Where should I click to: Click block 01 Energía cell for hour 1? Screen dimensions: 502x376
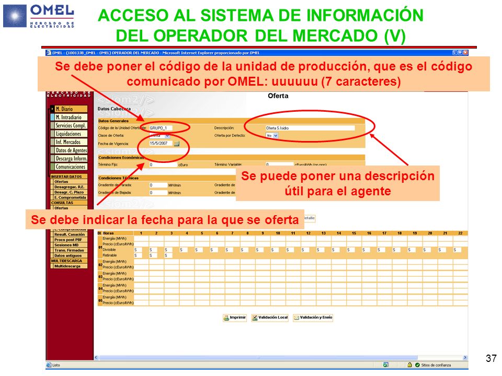point(141,239)
